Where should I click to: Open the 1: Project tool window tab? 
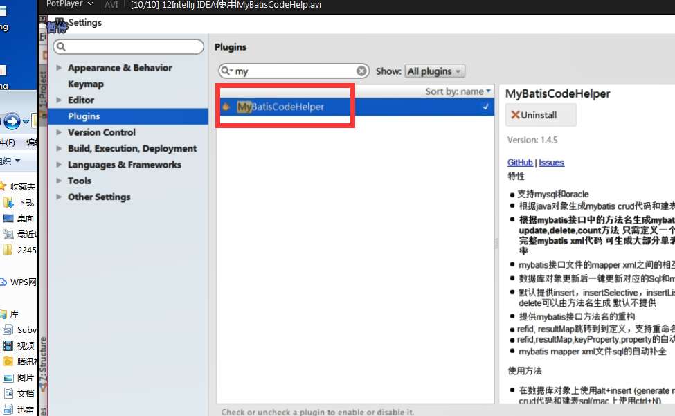point(42,91)
